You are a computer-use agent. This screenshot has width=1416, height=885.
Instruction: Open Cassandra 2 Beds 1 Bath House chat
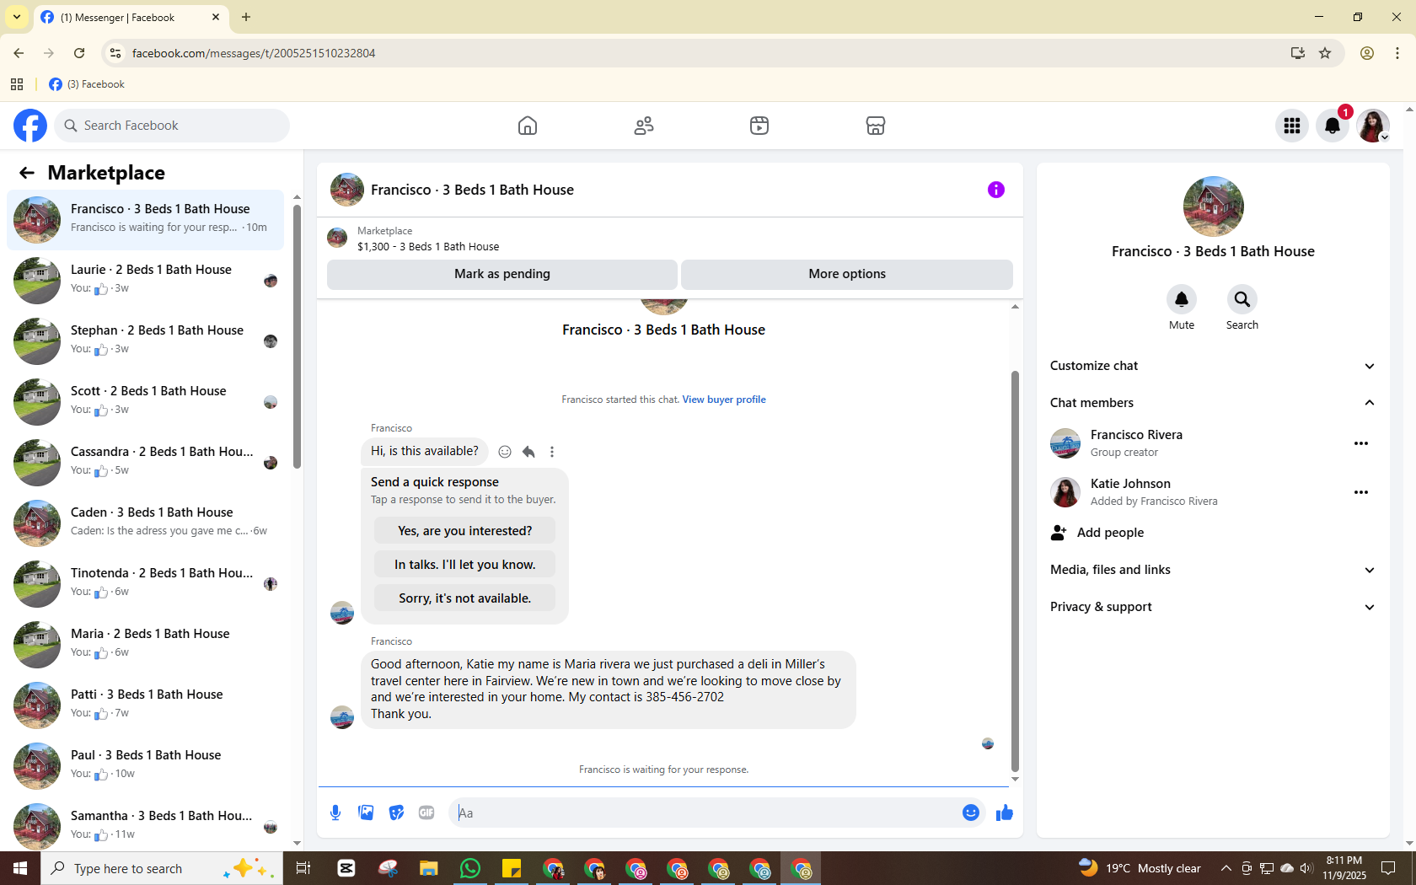(146, 463)
